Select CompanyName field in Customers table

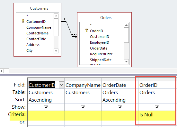click(x=39, y=27)
